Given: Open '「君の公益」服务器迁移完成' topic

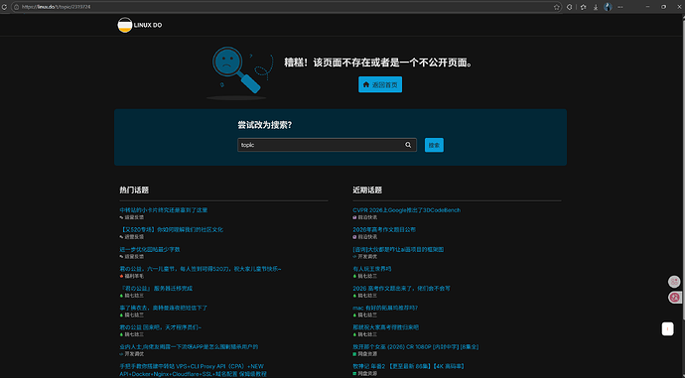Looking at the screenshot, I should point(156,289).
